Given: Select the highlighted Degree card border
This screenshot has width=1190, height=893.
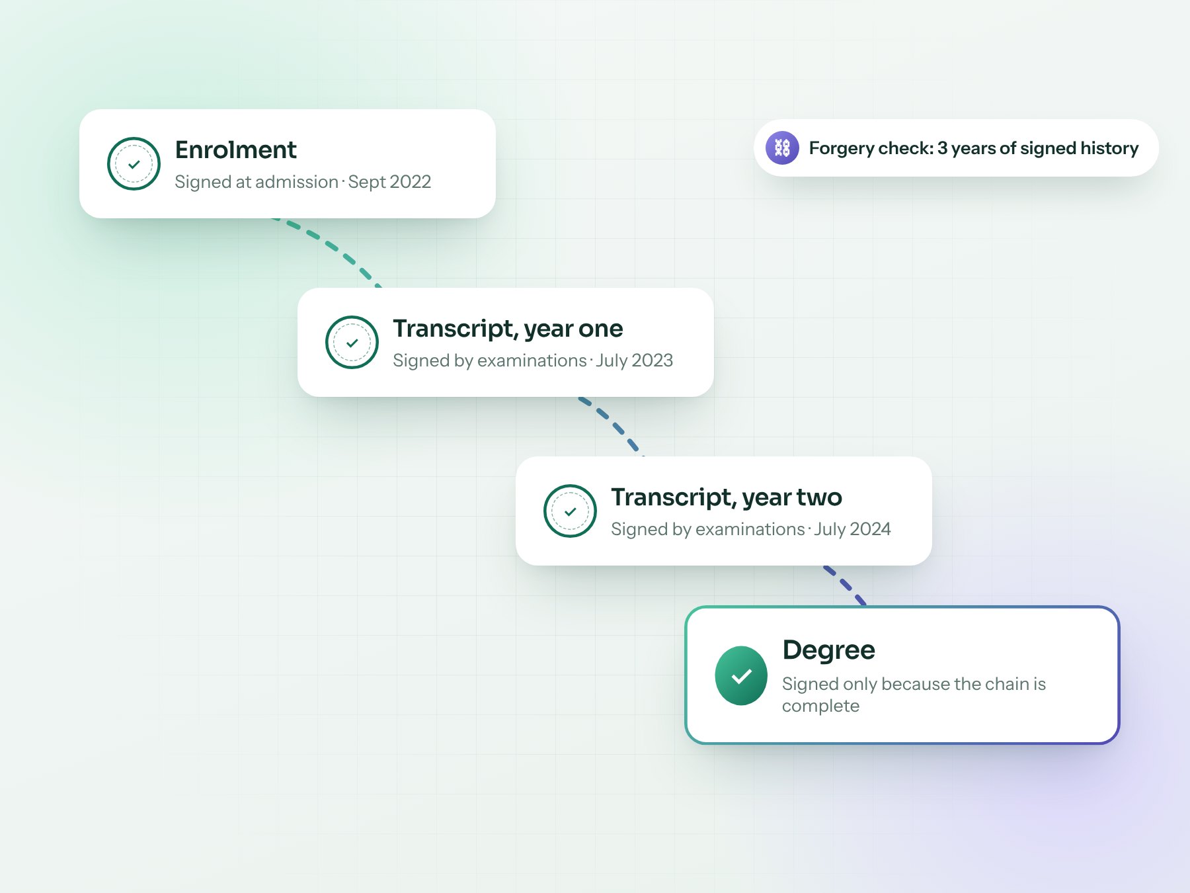Looking at the screenshot, I should pos(902,675).
